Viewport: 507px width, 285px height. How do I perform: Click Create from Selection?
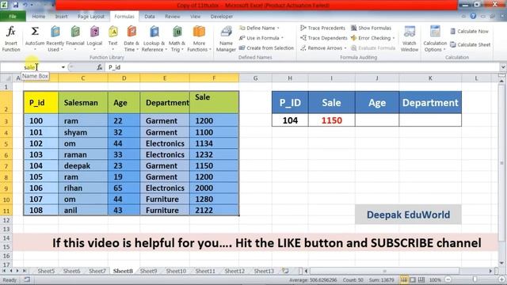(x=266, y=47)
